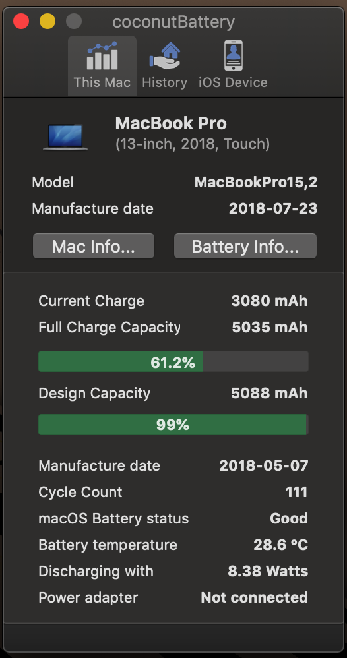The width and height of the screenshot is (347, 658).
Task: Select the iOS Device phone icon
Action: 233,55
